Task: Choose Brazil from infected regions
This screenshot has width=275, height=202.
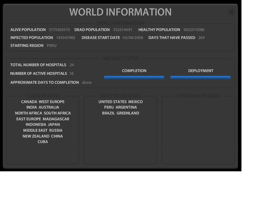Action: 108,113
